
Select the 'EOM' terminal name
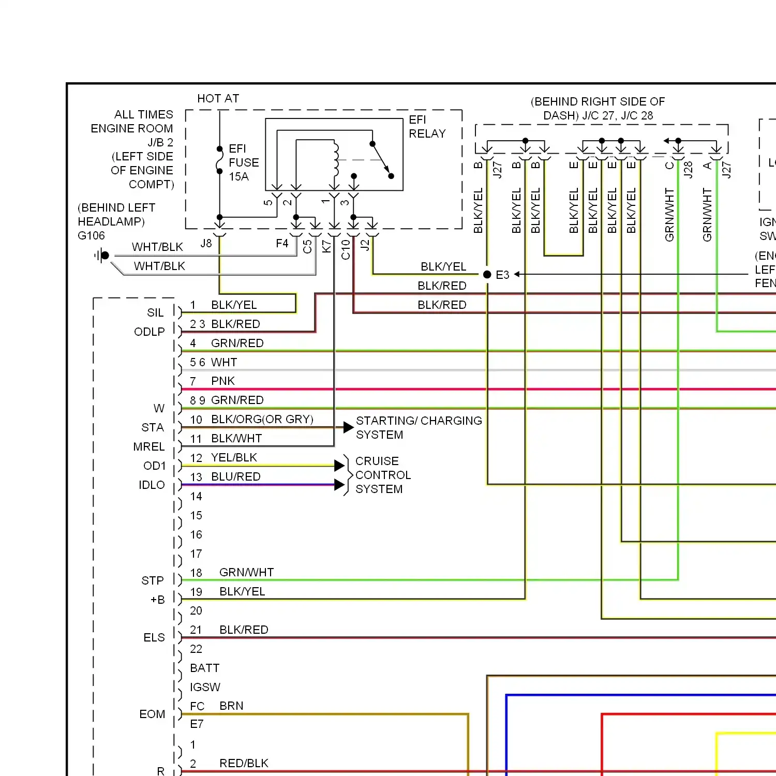tap(152, 714)
